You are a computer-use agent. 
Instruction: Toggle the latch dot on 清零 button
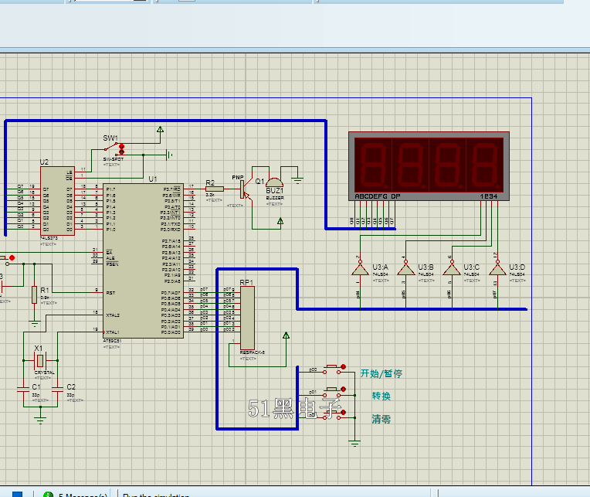click(343, 412)
